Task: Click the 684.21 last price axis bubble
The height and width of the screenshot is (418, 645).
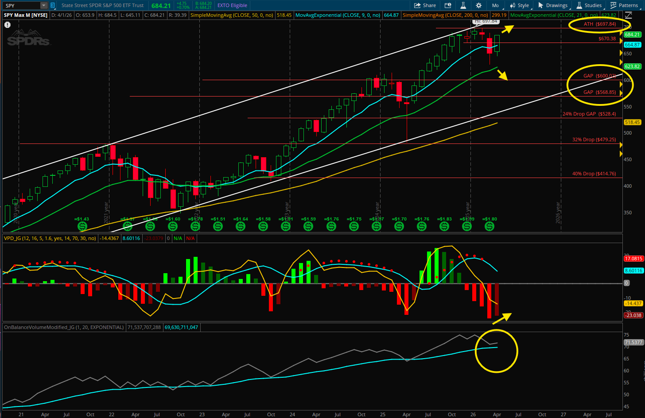Action: click(632, 35)
